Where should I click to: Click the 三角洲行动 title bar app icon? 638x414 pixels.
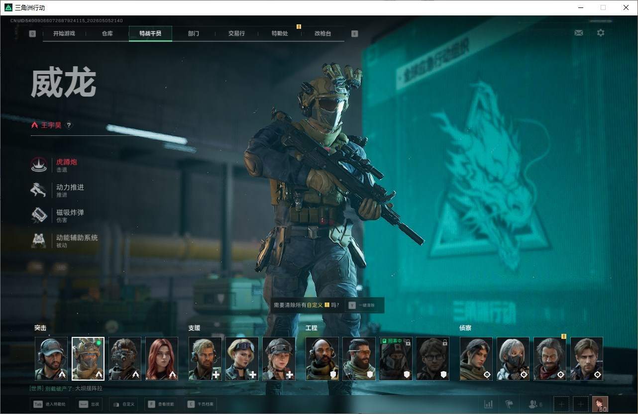(8, 7)
